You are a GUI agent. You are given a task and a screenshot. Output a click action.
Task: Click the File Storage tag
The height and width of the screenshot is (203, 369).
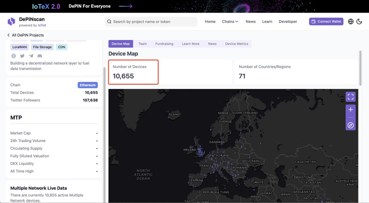click(42, 47)
